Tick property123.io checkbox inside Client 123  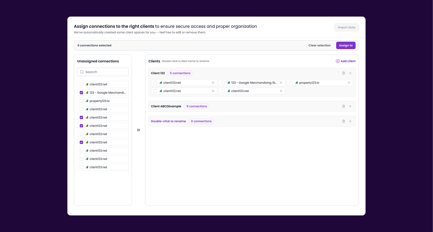(x=291, y=83)
